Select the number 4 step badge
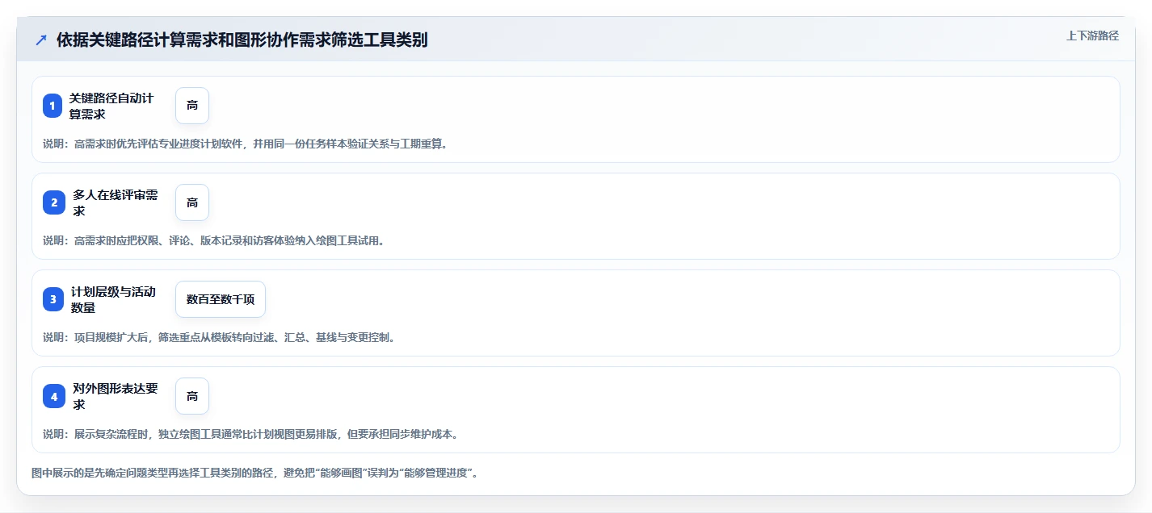Image resolution: width=1152 pixels, height=513 pixels. tap(54, 396)
